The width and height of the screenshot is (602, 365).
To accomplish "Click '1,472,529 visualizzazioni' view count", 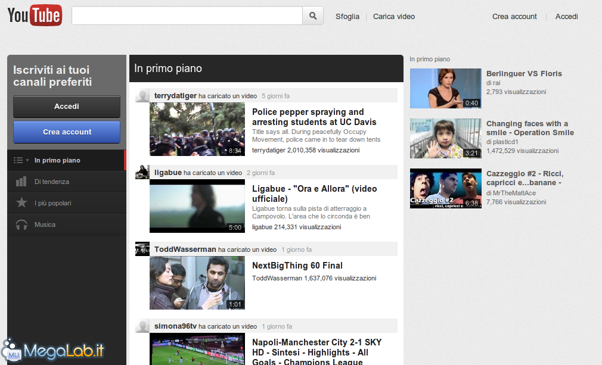I will 523,151.
